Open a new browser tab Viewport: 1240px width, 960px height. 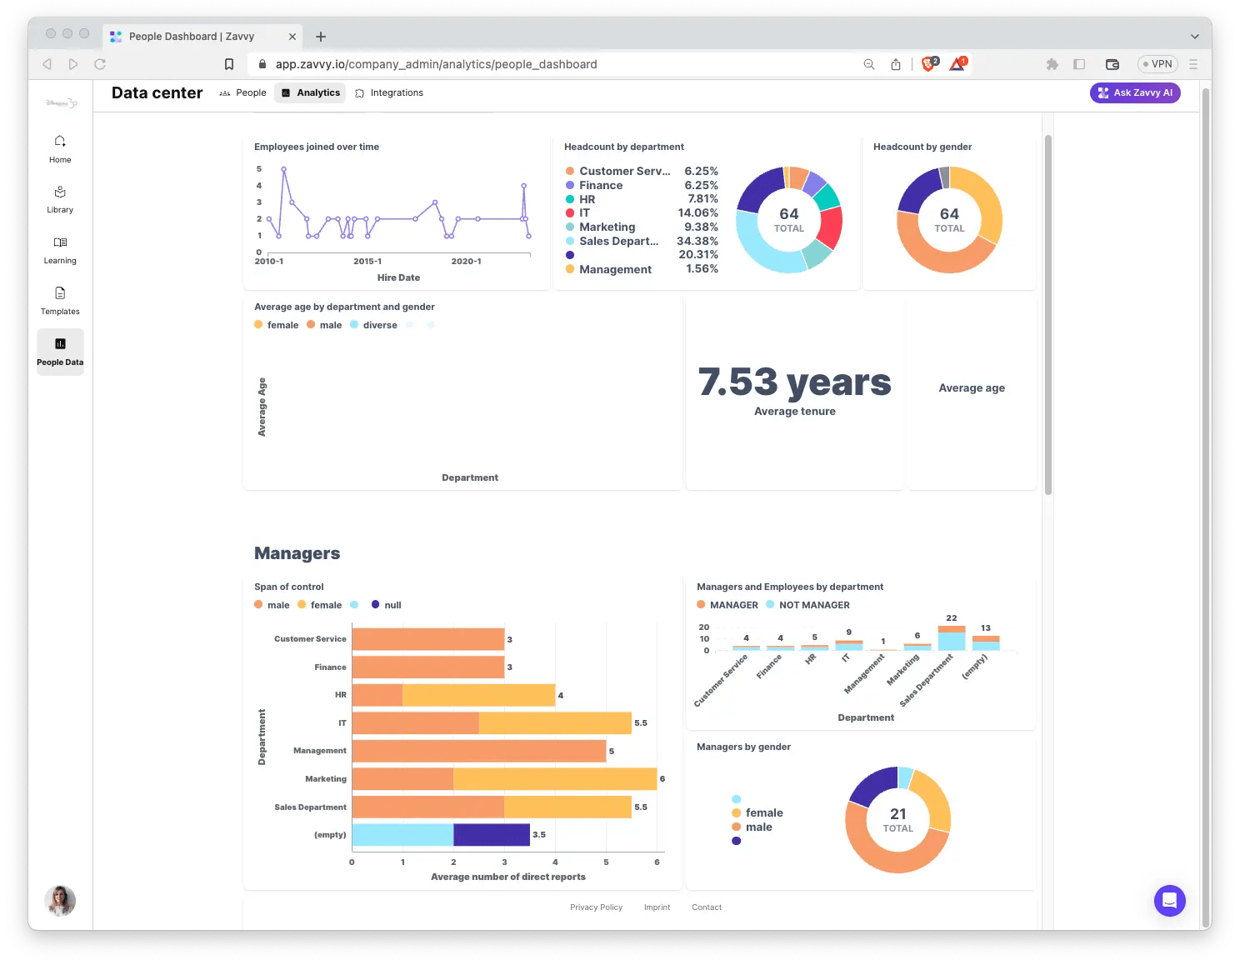(x=321, y=37)
